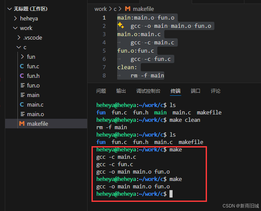The image size is (261, 211).
Task: Click the orange M icon beside makefile
Action: tap(22, 124)
